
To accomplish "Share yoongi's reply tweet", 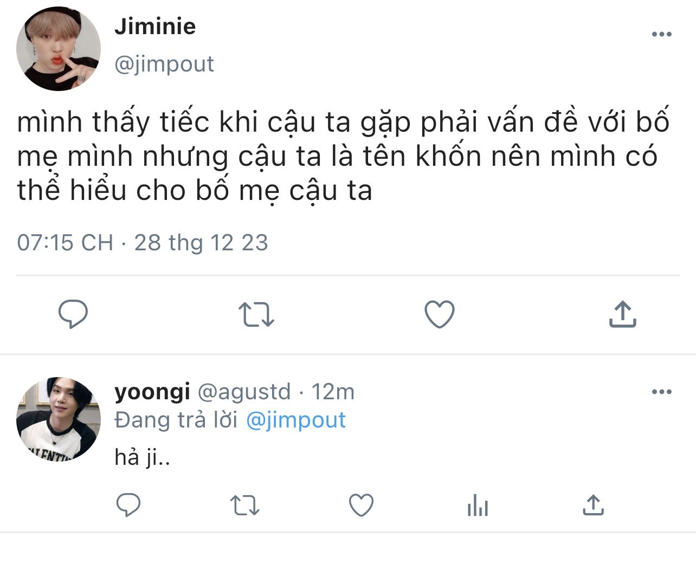I will coord(593,505).
